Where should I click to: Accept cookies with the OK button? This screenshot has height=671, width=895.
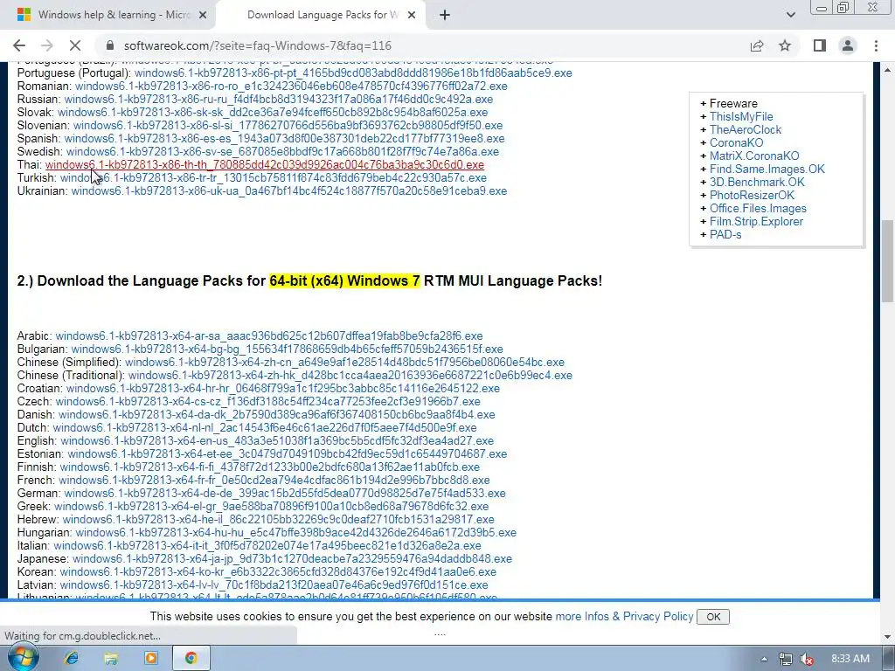click(713, 617)
